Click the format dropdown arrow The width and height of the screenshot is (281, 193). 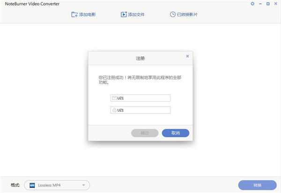point(83,185)
